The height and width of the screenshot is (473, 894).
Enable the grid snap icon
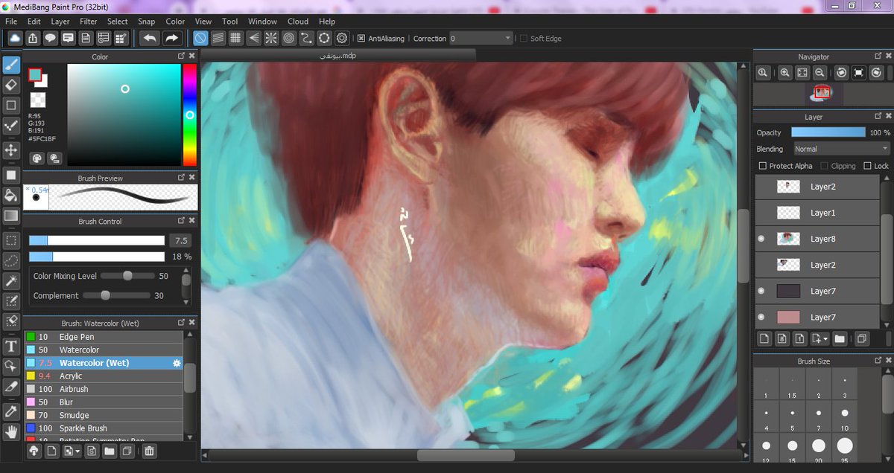[235, 38]
